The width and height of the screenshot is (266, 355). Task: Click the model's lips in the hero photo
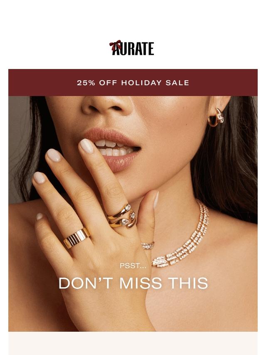112,148
